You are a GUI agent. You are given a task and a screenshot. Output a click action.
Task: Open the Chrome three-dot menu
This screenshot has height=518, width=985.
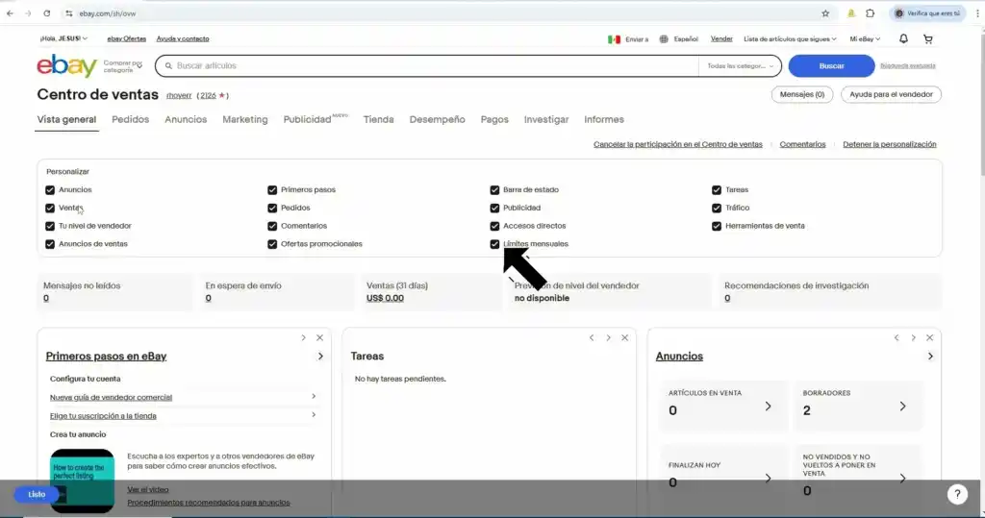coord(977,13)
